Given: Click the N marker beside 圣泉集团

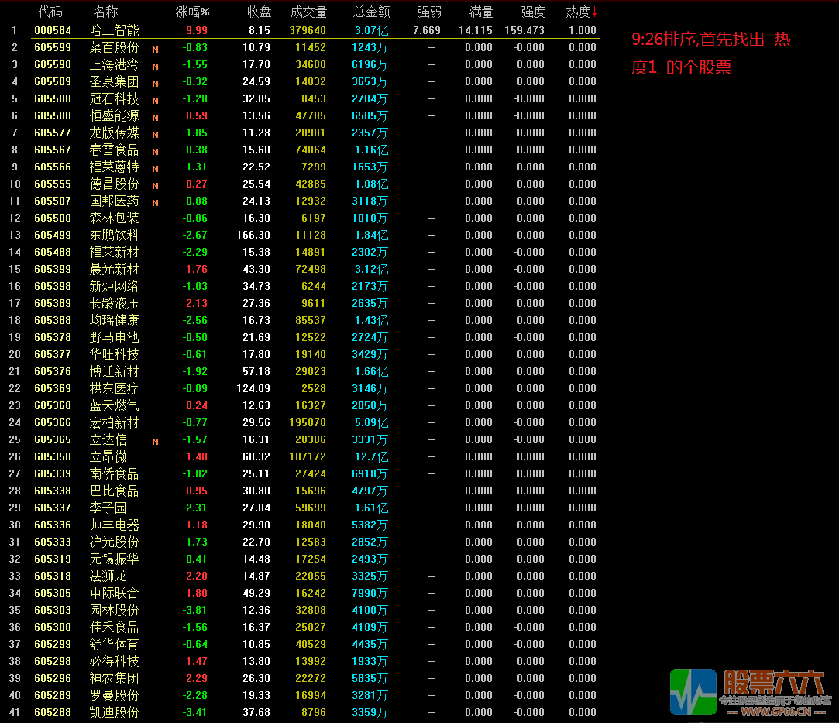Looking at the screenshot, I should click(155, 84).
